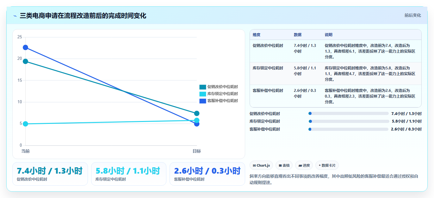Screen dimensions: 434x198
Task: Click 促销改价中位耗时 label beside progress bar
Action: pyautogui.click(x=265, y=113)
